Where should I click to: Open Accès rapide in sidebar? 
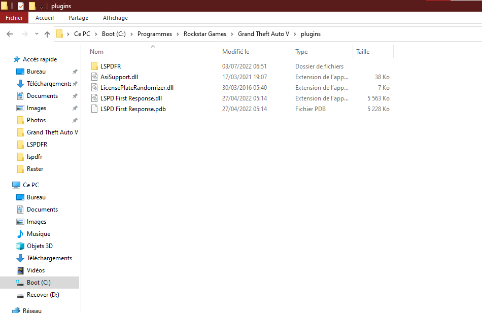[40, 59]
